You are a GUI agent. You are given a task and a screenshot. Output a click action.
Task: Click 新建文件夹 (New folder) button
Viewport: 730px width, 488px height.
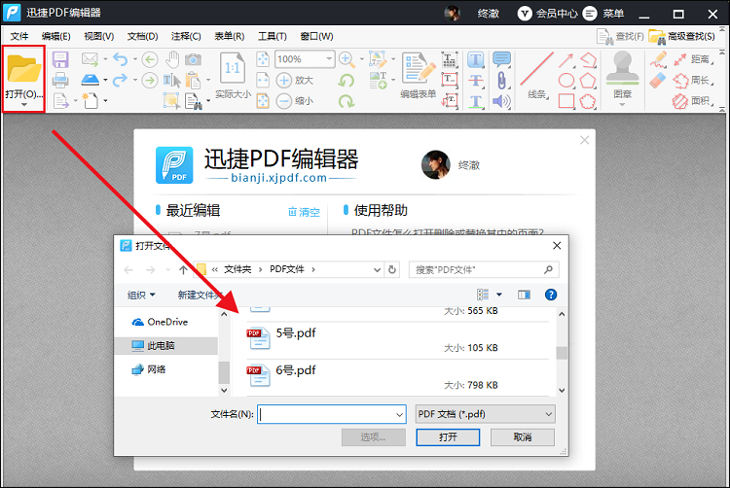[200, 296]
